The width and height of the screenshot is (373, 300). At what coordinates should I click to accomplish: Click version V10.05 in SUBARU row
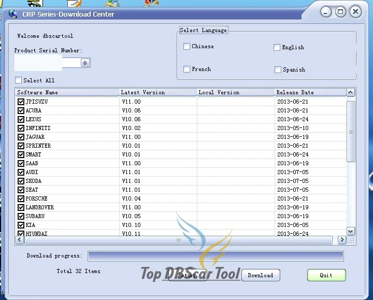tap(131, 216)
